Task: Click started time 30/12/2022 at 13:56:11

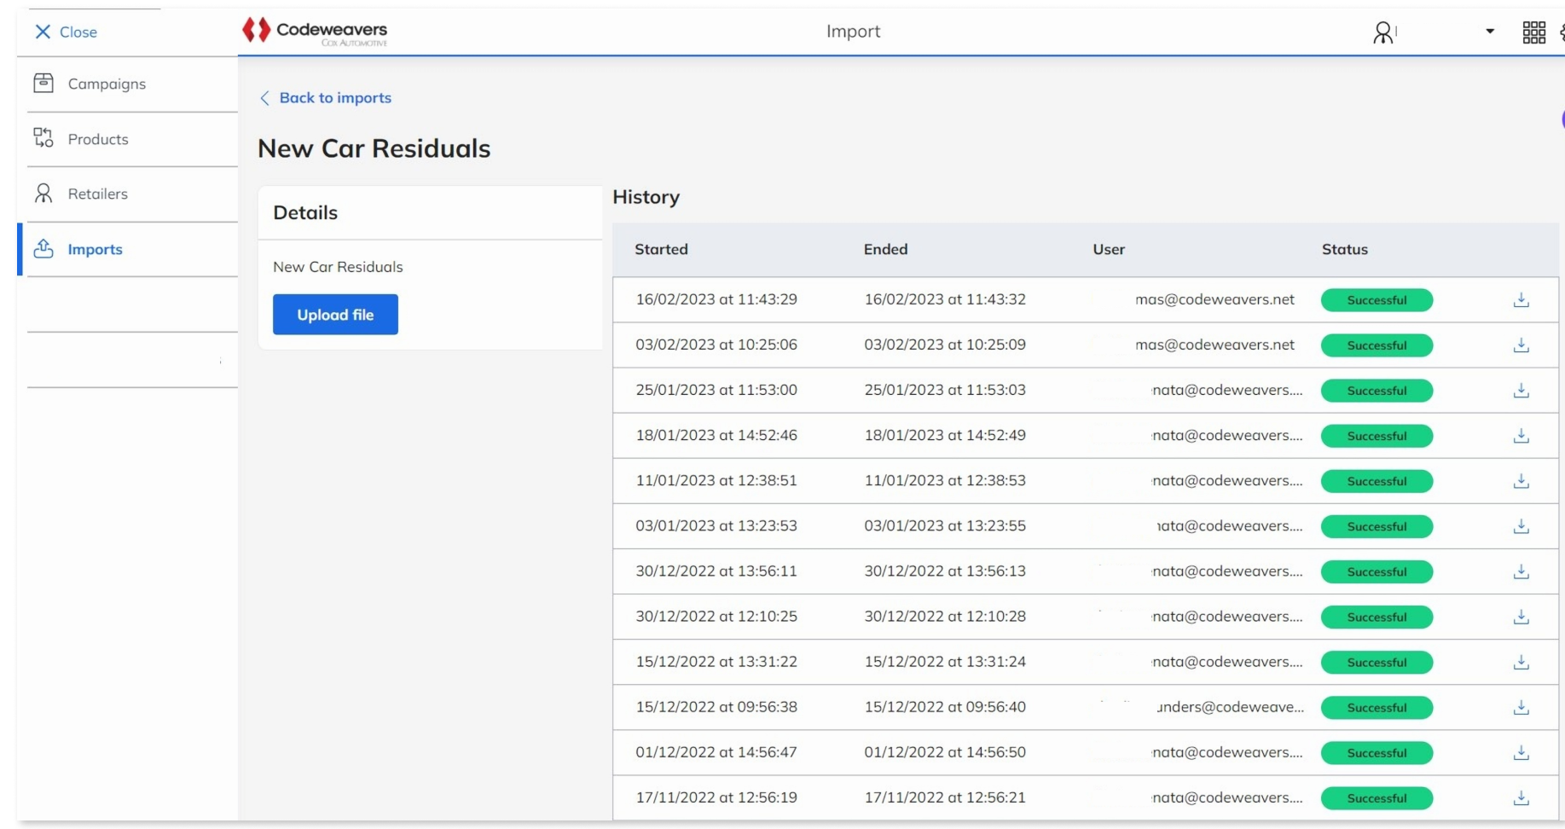Action: pos(716,571)
